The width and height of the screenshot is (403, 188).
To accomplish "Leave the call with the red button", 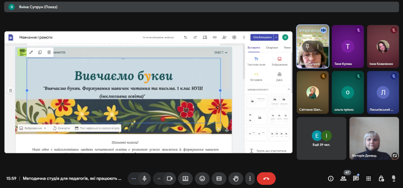I will click(266, 178).
